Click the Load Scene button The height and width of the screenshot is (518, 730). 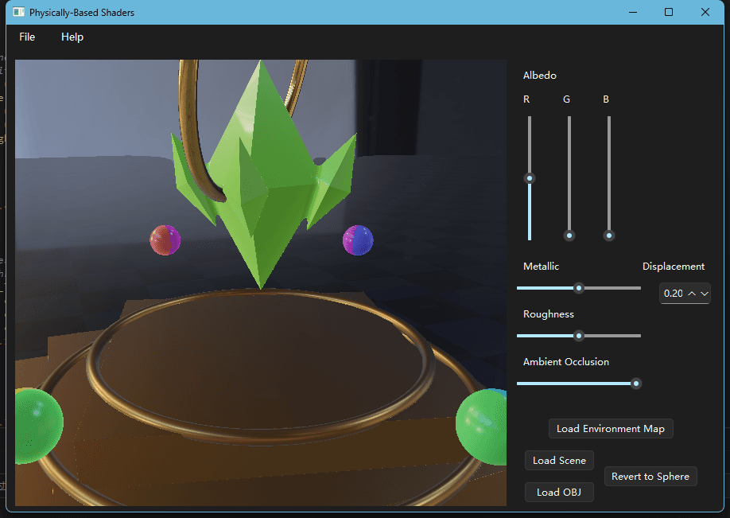(559, 460)
